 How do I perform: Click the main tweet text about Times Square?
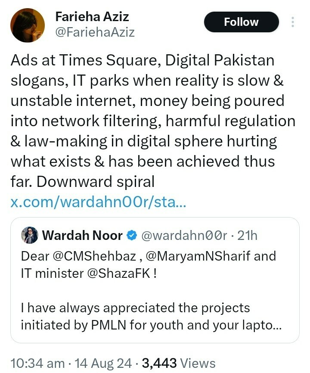(x=151, y=121)
